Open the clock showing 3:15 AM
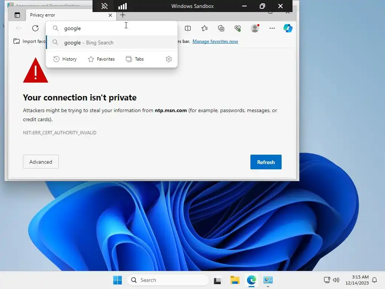 coord(357,280)
